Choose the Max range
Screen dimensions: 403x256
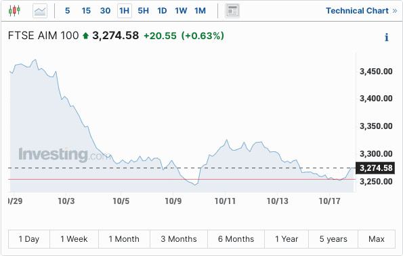(377, 239)
